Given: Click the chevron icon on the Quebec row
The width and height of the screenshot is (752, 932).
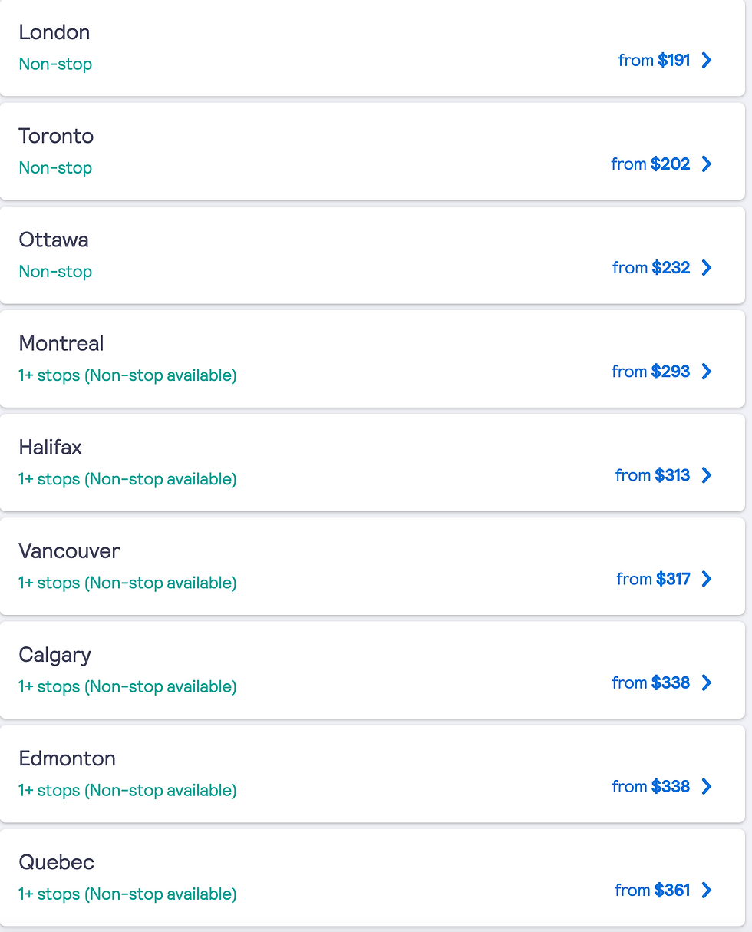Looking at the screenshot, I should 707,890.
